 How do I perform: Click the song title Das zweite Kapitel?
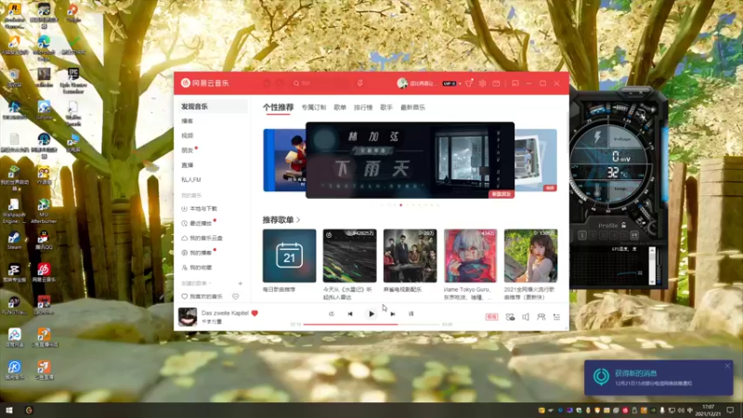(x=225, y=313)
